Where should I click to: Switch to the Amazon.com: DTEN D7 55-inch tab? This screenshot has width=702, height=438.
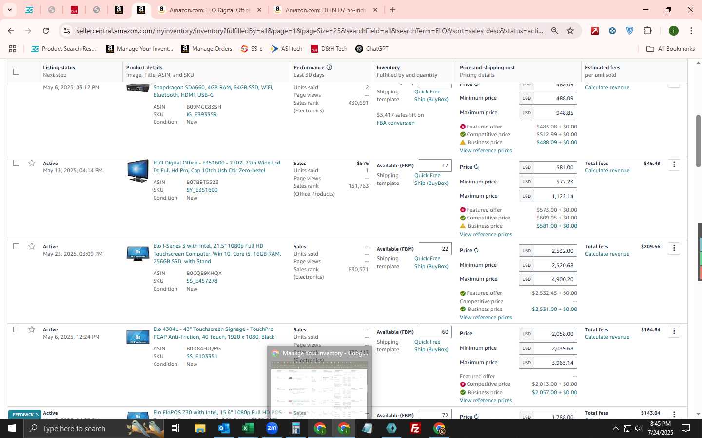tap(326, 10)
